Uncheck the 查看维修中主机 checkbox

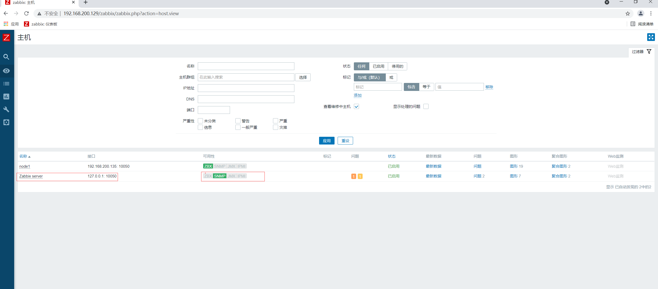click(356, 107)
